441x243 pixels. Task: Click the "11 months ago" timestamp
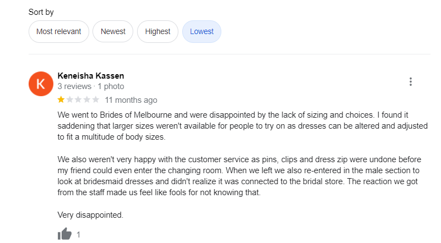130,100
